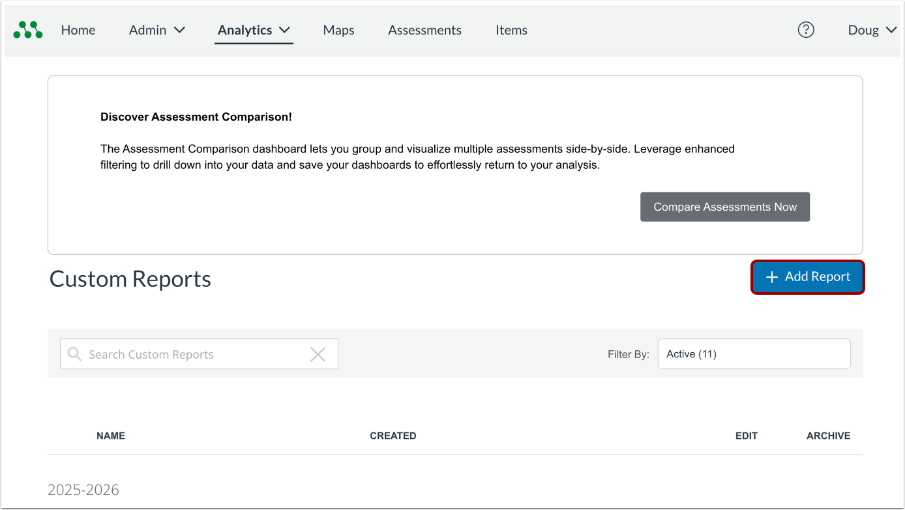
Task: Open the Filter By dropdown showing Active (11)
Action: click(x=754, y=353)
